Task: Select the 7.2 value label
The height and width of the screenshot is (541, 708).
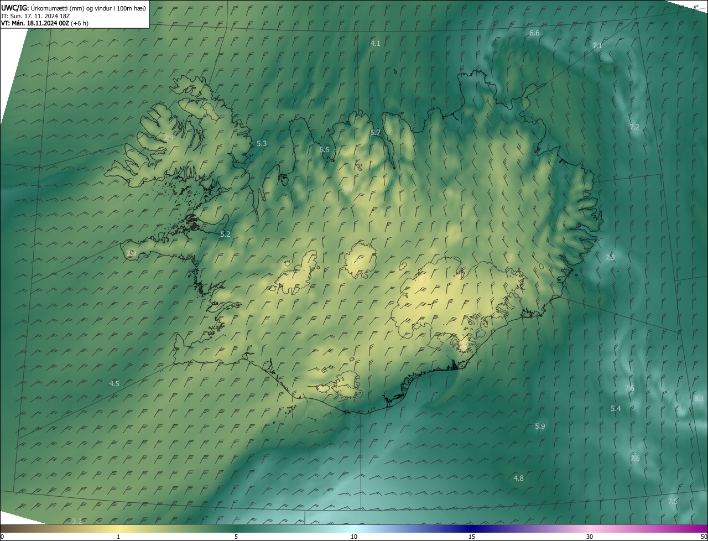Action: tap(634, 127)
